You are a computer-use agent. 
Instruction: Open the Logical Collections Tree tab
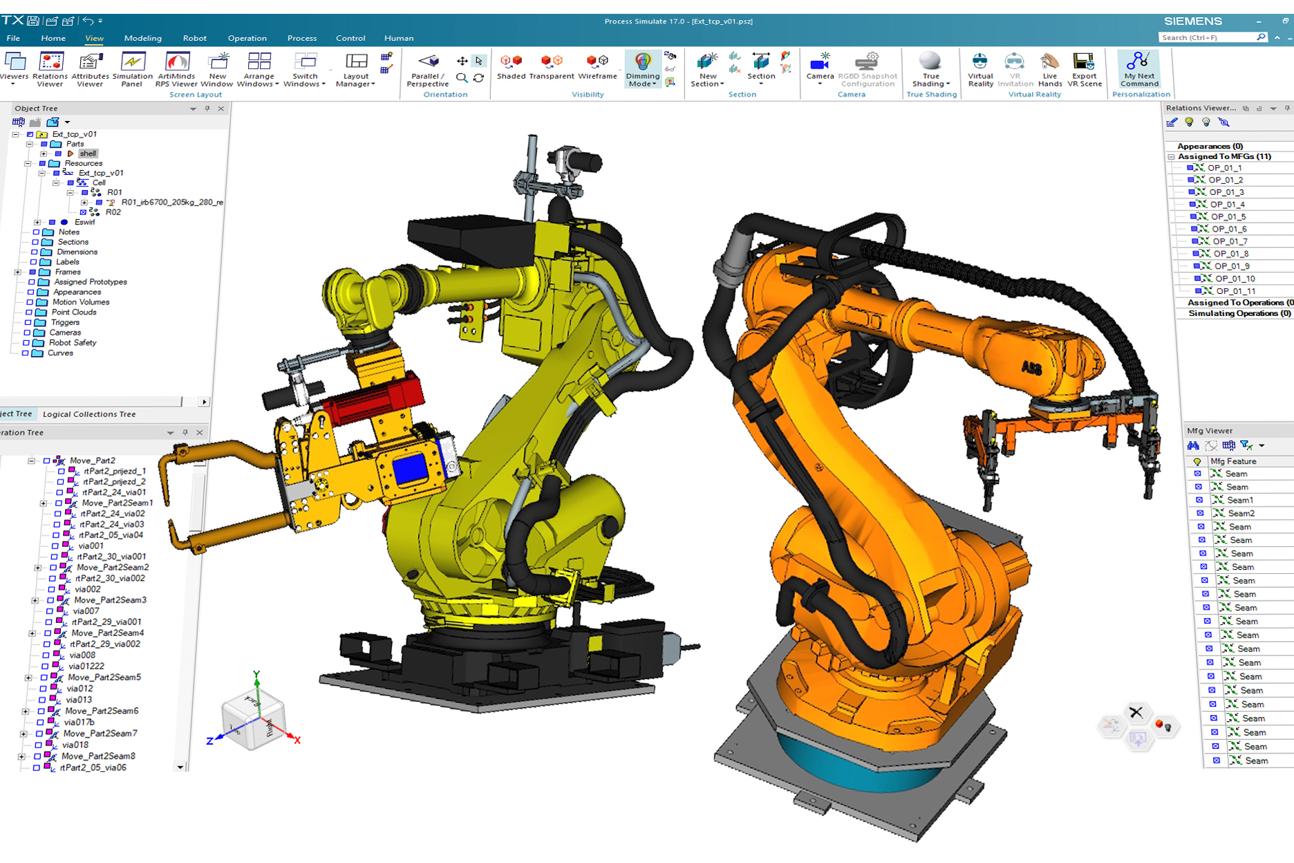click(89, 414)
